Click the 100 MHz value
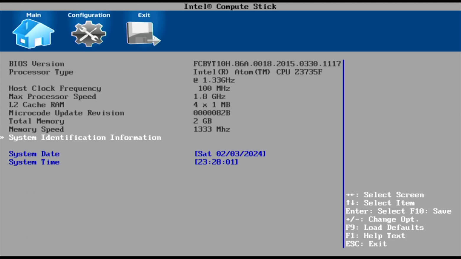Image resolution: width=461 pixels, height=259 pixels. click(214, 88)
